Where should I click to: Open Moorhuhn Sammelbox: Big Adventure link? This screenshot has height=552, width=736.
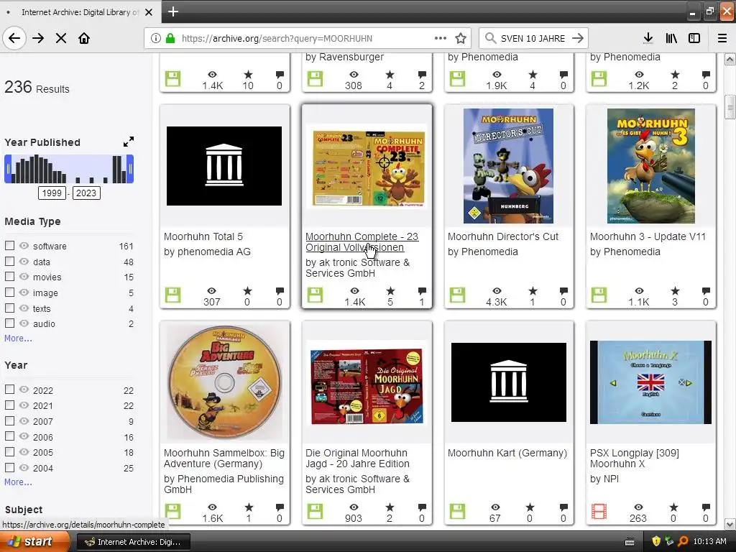[x=224, y=458]
